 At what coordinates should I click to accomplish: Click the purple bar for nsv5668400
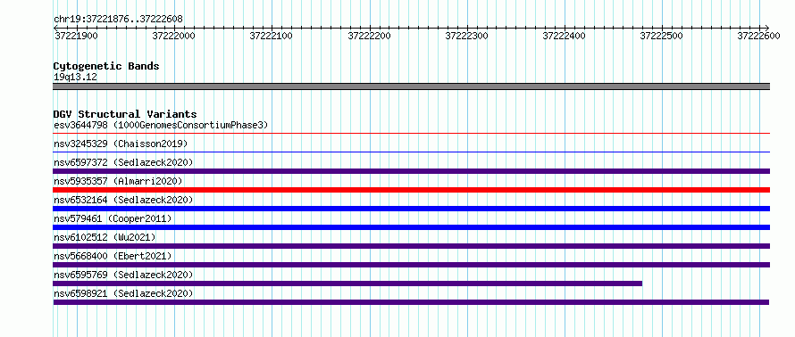(x=411, y=265)
